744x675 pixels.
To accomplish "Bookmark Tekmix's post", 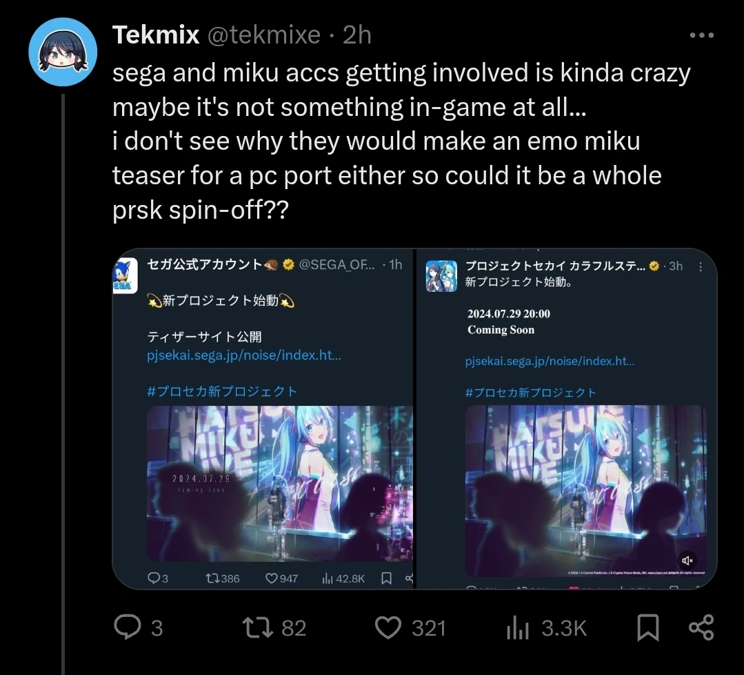I will [x=647, y=627].
